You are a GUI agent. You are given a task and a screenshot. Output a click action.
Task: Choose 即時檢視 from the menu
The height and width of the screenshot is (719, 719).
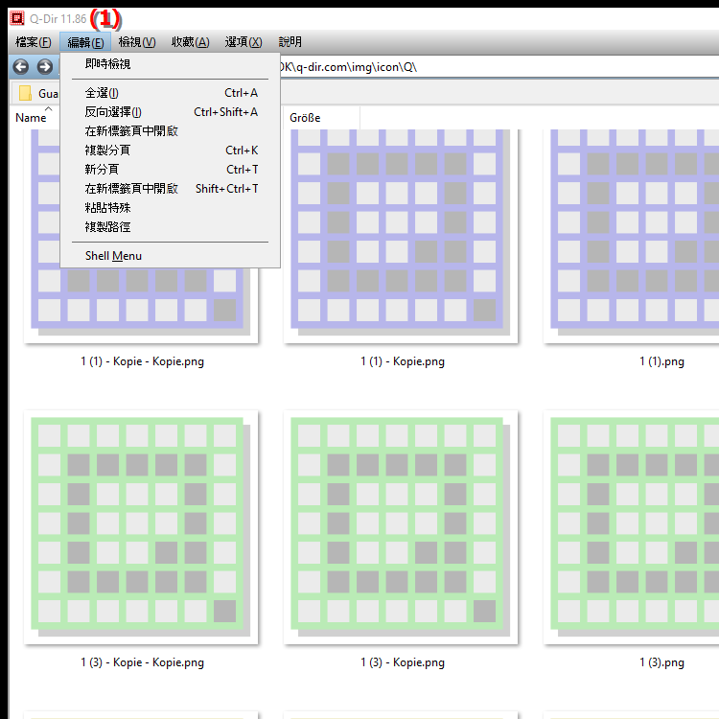tap(170, 64)
